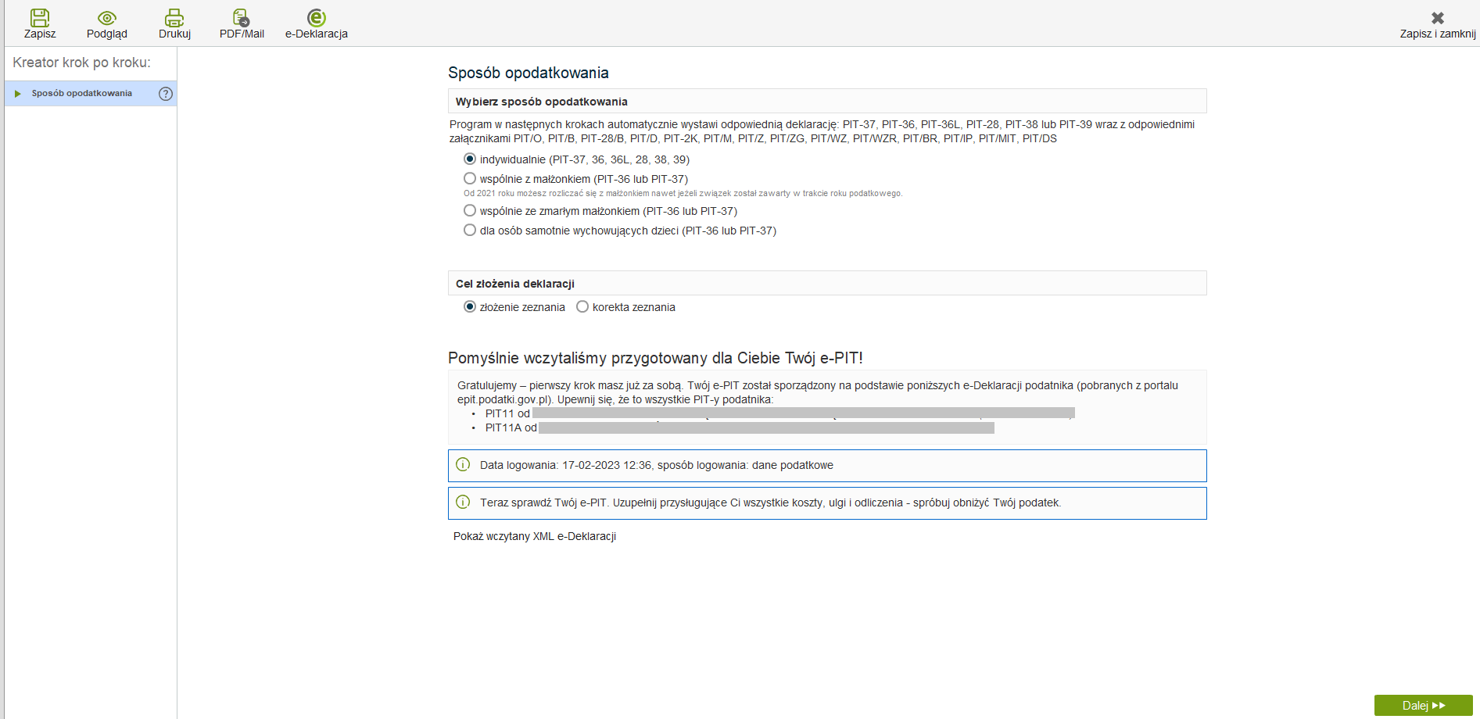1480x719 pixels.
Task: Select Sposób opodatkowania step in wizard list
Action: [x=81, y=94]
